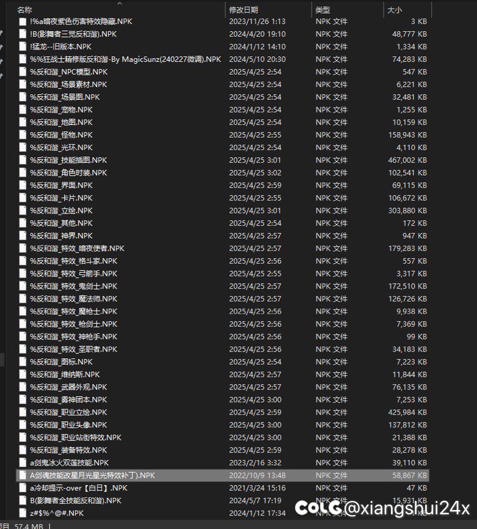Click the file icon of %反和谐_技能插图.NPK
This screenshot has width=477, height=529.
tap(23, 160)
